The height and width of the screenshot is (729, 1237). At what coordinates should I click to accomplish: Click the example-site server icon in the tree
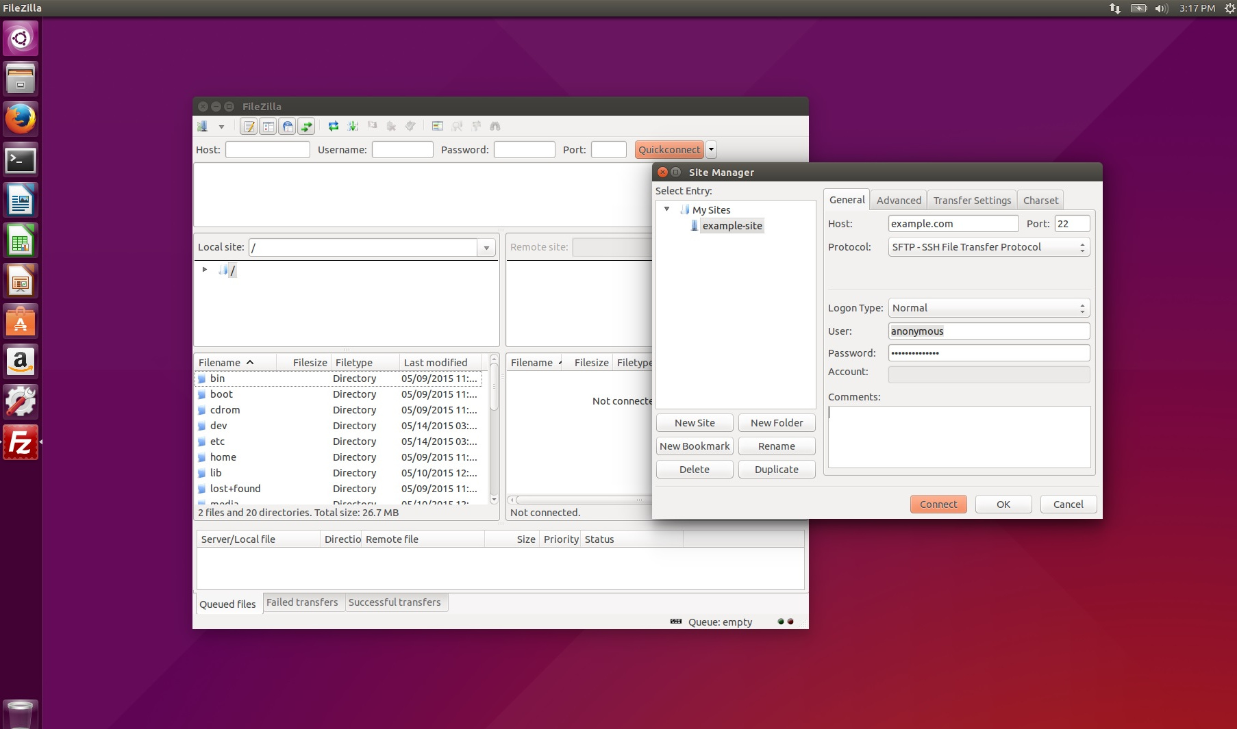coord(694,225)
